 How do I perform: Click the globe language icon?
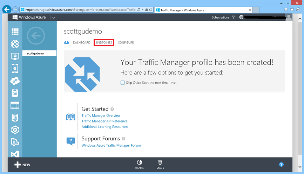click(241, 17)
